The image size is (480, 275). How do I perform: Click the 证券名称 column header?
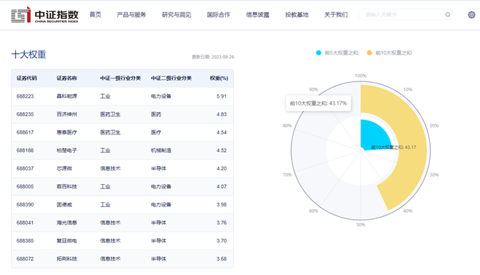67,78
